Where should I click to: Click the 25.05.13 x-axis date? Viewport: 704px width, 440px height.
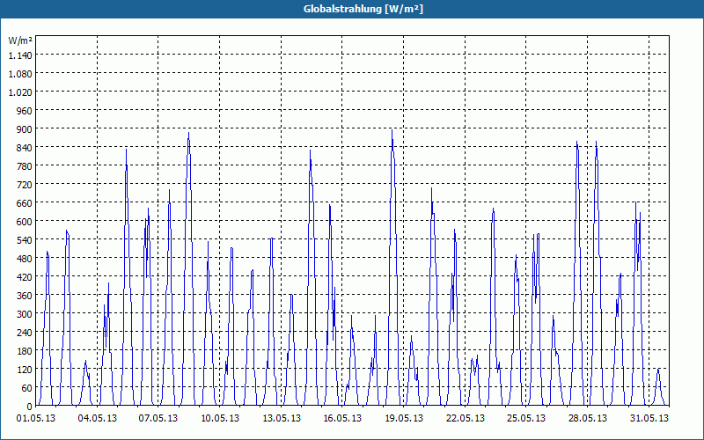coord(526,419)
